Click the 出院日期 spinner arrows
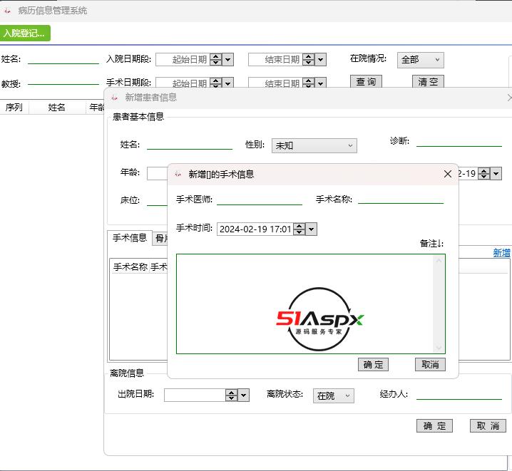This screenshot has height=471, width=512. click(x=232, y=395)
